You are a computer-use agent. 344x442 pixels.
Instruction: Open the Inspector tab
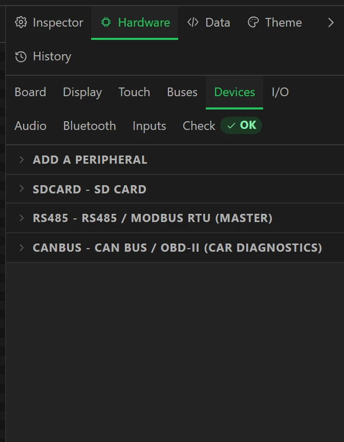49,23
